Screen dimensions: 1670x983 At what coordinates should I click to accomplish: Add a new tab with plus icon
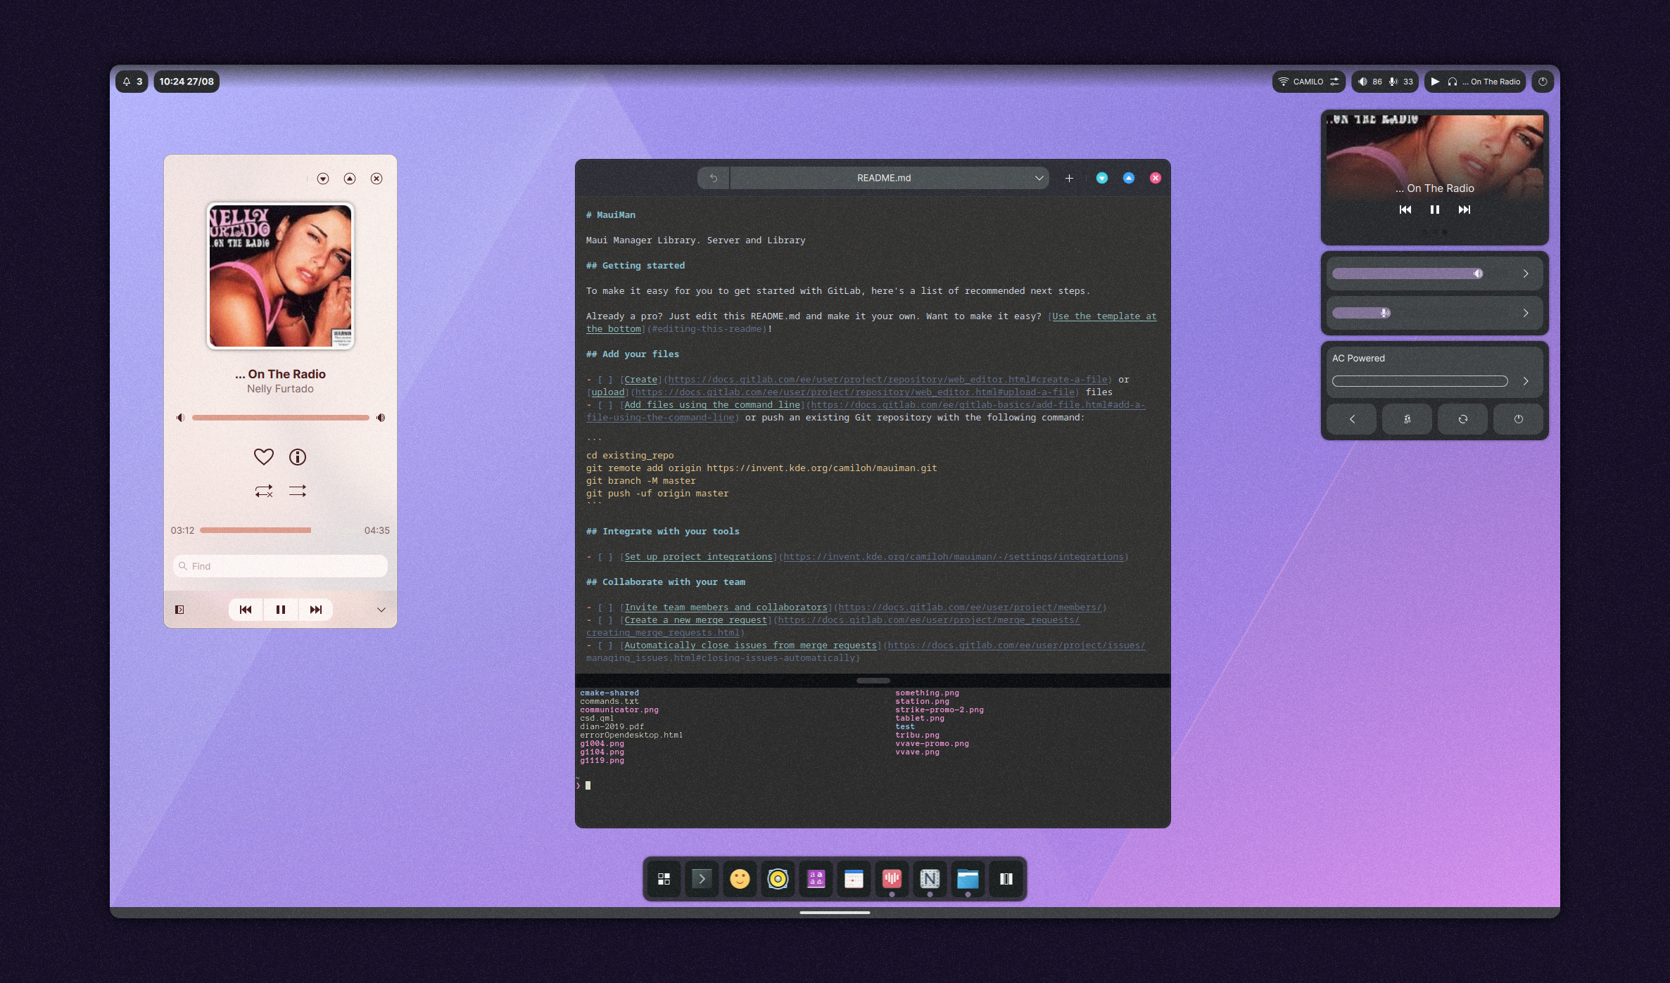coord(1069,178)
